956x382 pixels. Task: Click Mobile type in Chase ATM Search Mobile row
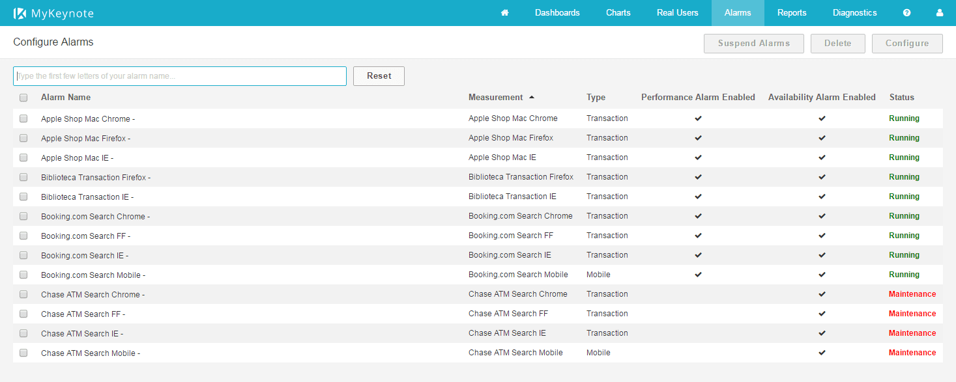point(598,353)
